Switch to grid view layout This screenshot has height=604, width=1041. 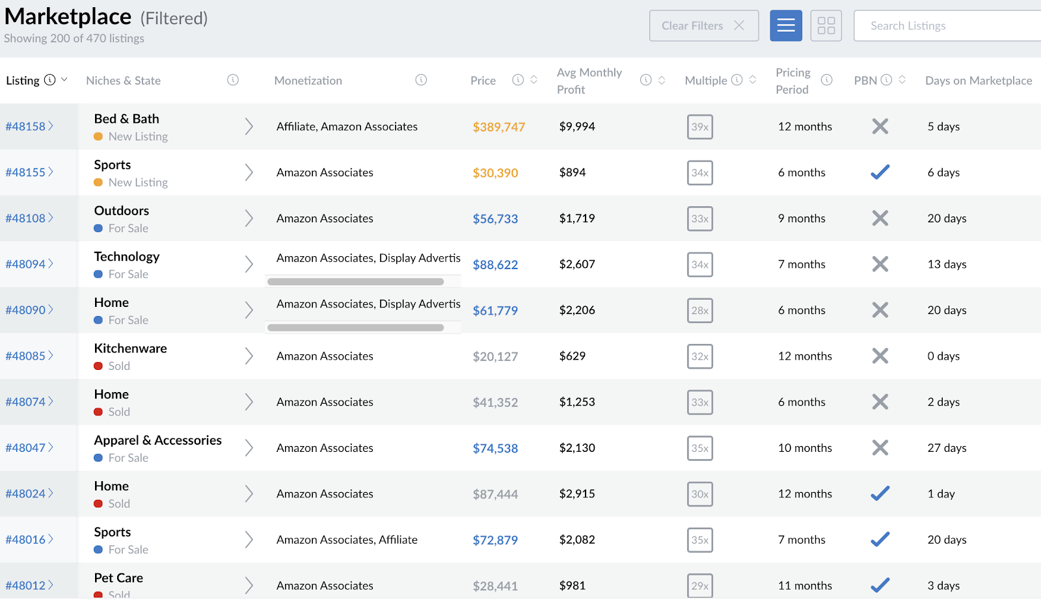(x=826, y=26)
